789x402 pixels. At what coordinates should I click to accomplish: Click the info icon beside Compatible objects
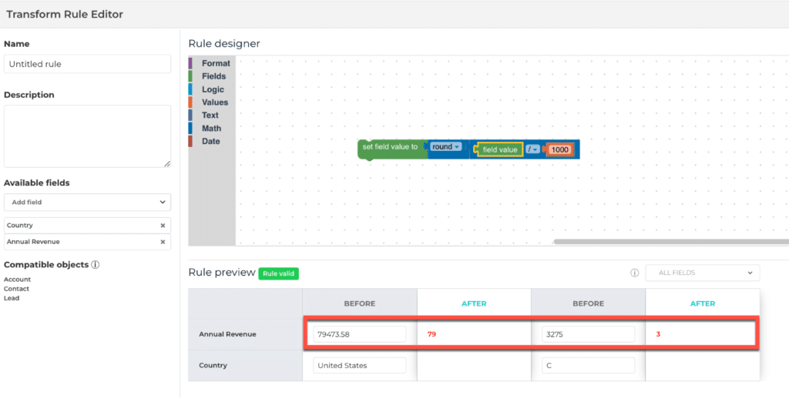[x=96, y=265]
